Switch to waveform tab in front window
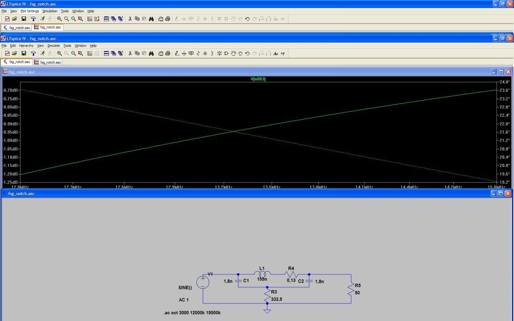The width and height of the screenshot is (514, 321). (x=48, y=62)
